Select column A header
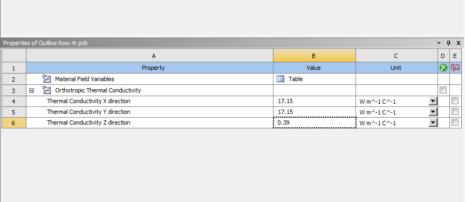 pyautogui.click(x=150, y=56)
